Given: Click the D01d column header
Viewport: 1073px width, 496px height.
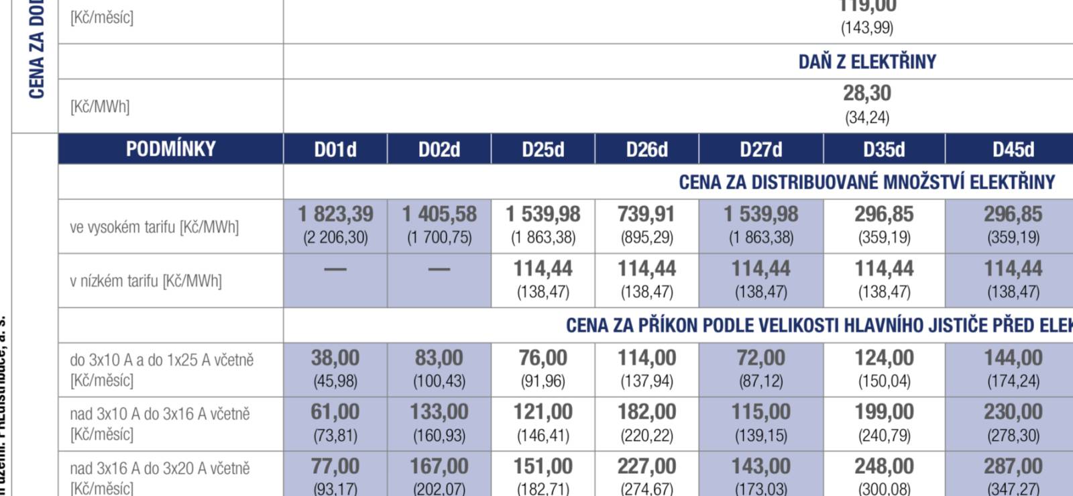Looking at the screenshot, I should [x=335, y=149].
